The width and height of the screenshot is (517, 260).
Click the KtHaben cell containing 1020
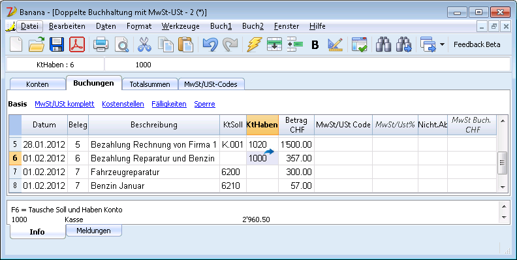(262, 144)
